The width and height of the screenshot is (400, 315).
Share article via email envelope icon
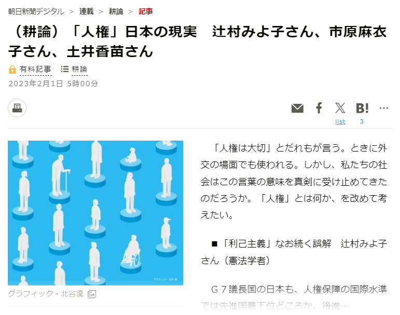point(297,108)
